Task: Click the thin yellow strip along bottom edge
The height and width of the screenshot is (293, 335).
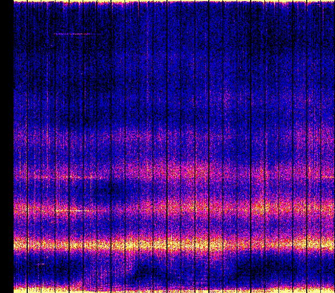Action: (173, 290)
